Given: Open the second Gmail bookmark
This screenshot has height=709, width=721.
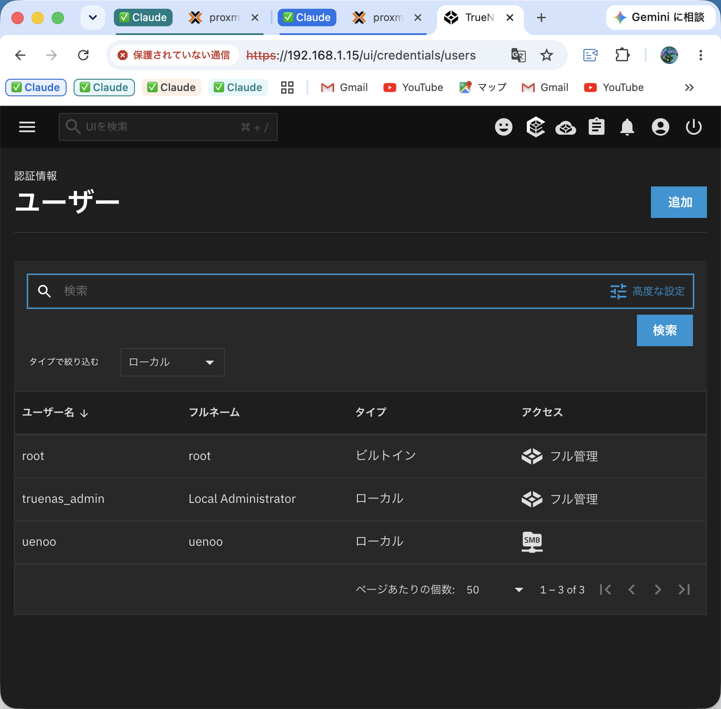Looking at the screenshot, I should [x=545, y=88].
